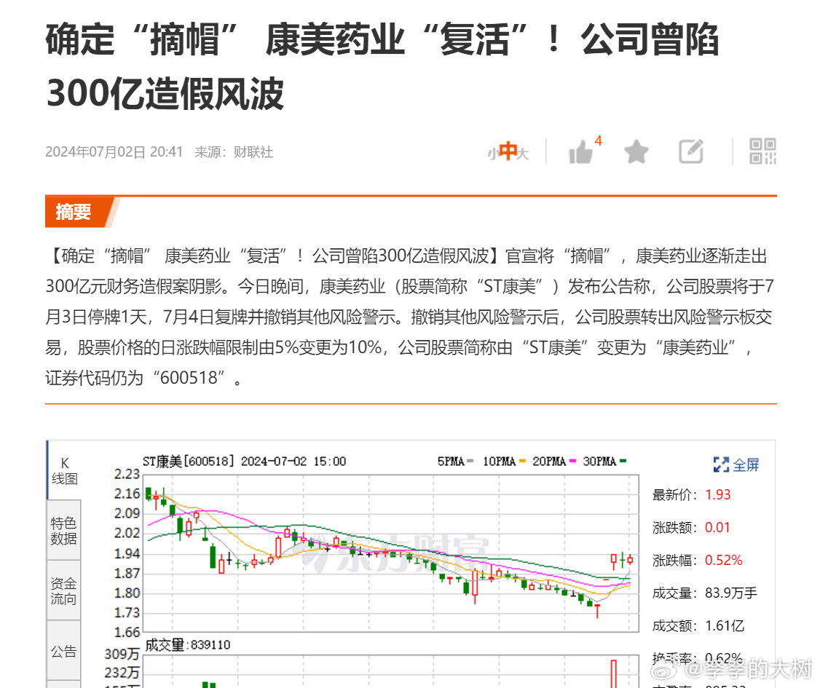The height and width of the screenshot is (688, 820).
Task: Switch to the 特色数据 tab
Action: [x=64, y=531]
